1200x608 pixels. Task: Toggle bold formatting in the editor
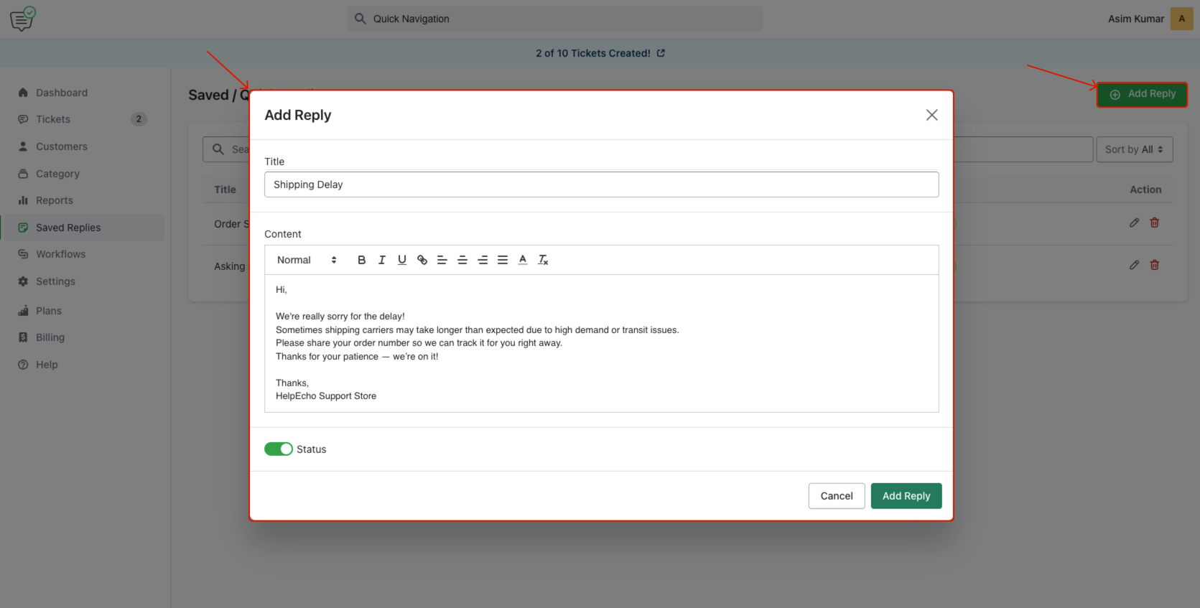click(361, 260)
